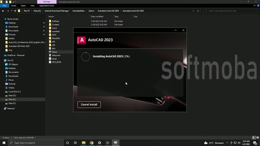
Task: Open Settings gear on the taskbar
Action: [100, 143]
